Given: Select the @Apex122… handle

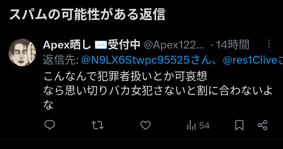Looking at the screenshot, I should (174, 45).
